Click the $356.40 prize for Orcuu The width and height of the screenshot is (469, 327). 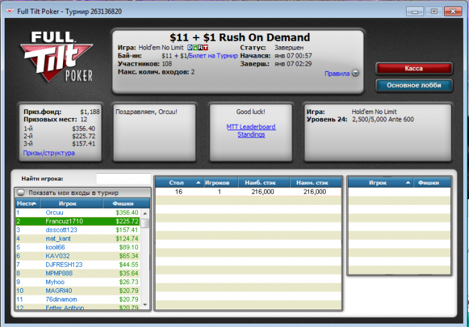(127, 212)
